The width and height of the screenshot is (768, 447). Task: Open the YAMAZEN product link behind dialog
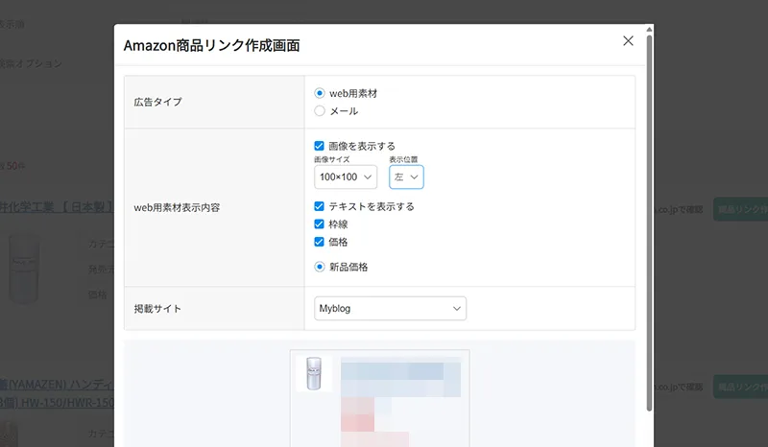point(57,393)
